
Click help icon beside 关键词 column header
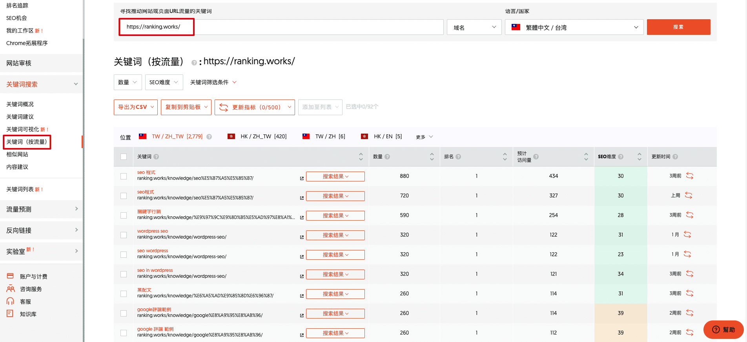[x=156, y=157]
